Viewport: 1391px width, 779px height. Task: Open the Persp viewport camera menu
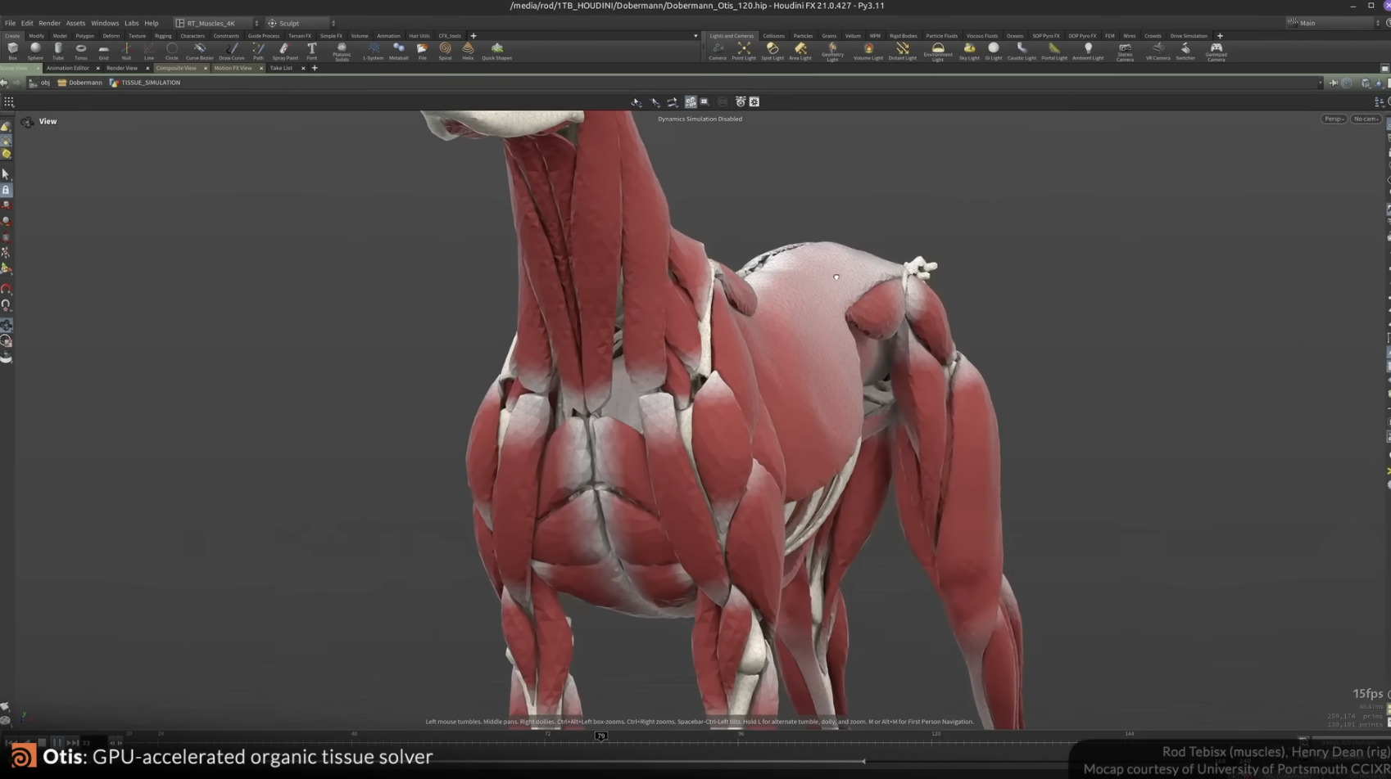click(1333, 119)
